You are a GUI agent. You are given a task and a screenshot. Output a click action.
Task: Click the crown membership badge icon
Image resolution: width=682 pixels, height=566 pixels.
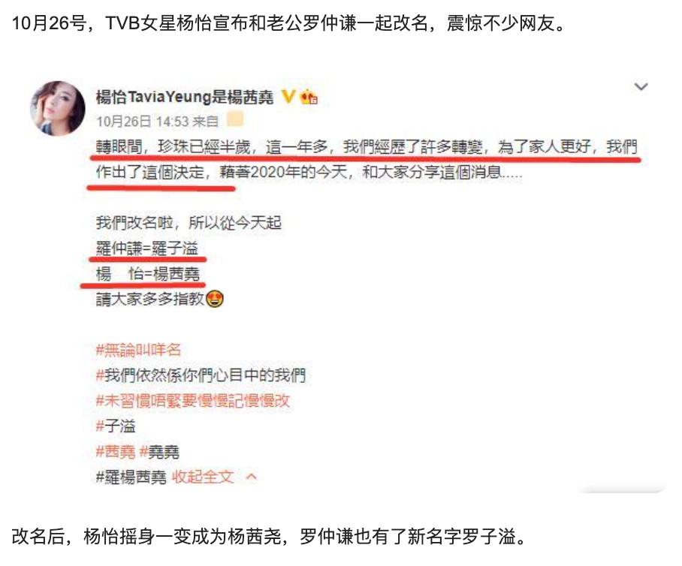click(x=309, y=97)
